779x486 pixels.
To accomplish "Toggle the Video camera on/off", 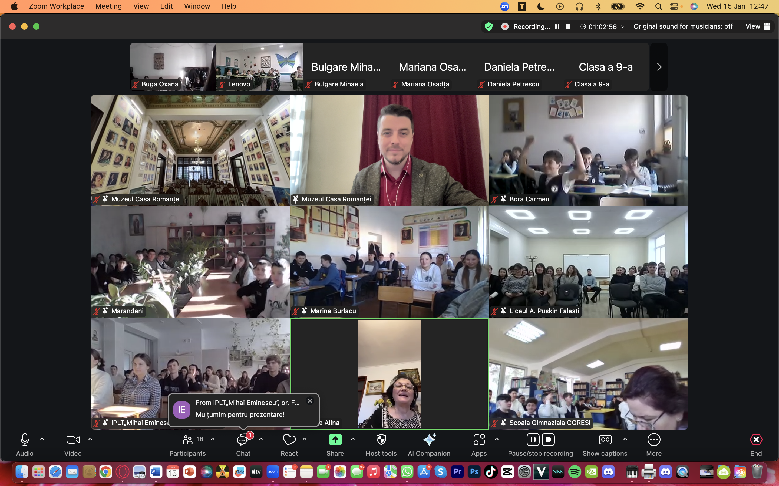I will tap(73, 440).
